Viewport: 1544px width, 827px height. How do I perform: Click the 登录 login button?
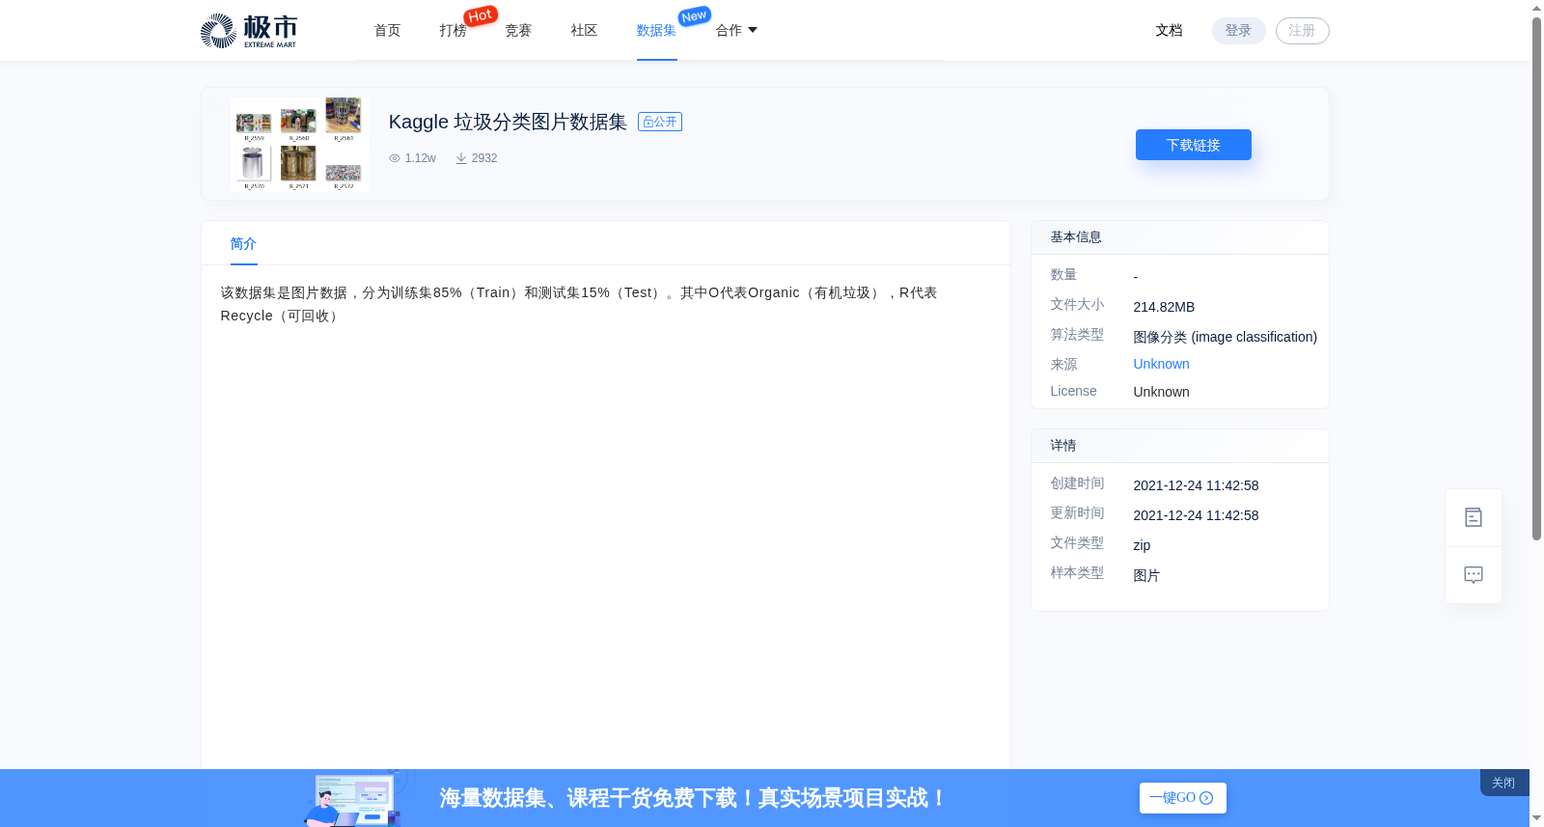point(1239,31)
